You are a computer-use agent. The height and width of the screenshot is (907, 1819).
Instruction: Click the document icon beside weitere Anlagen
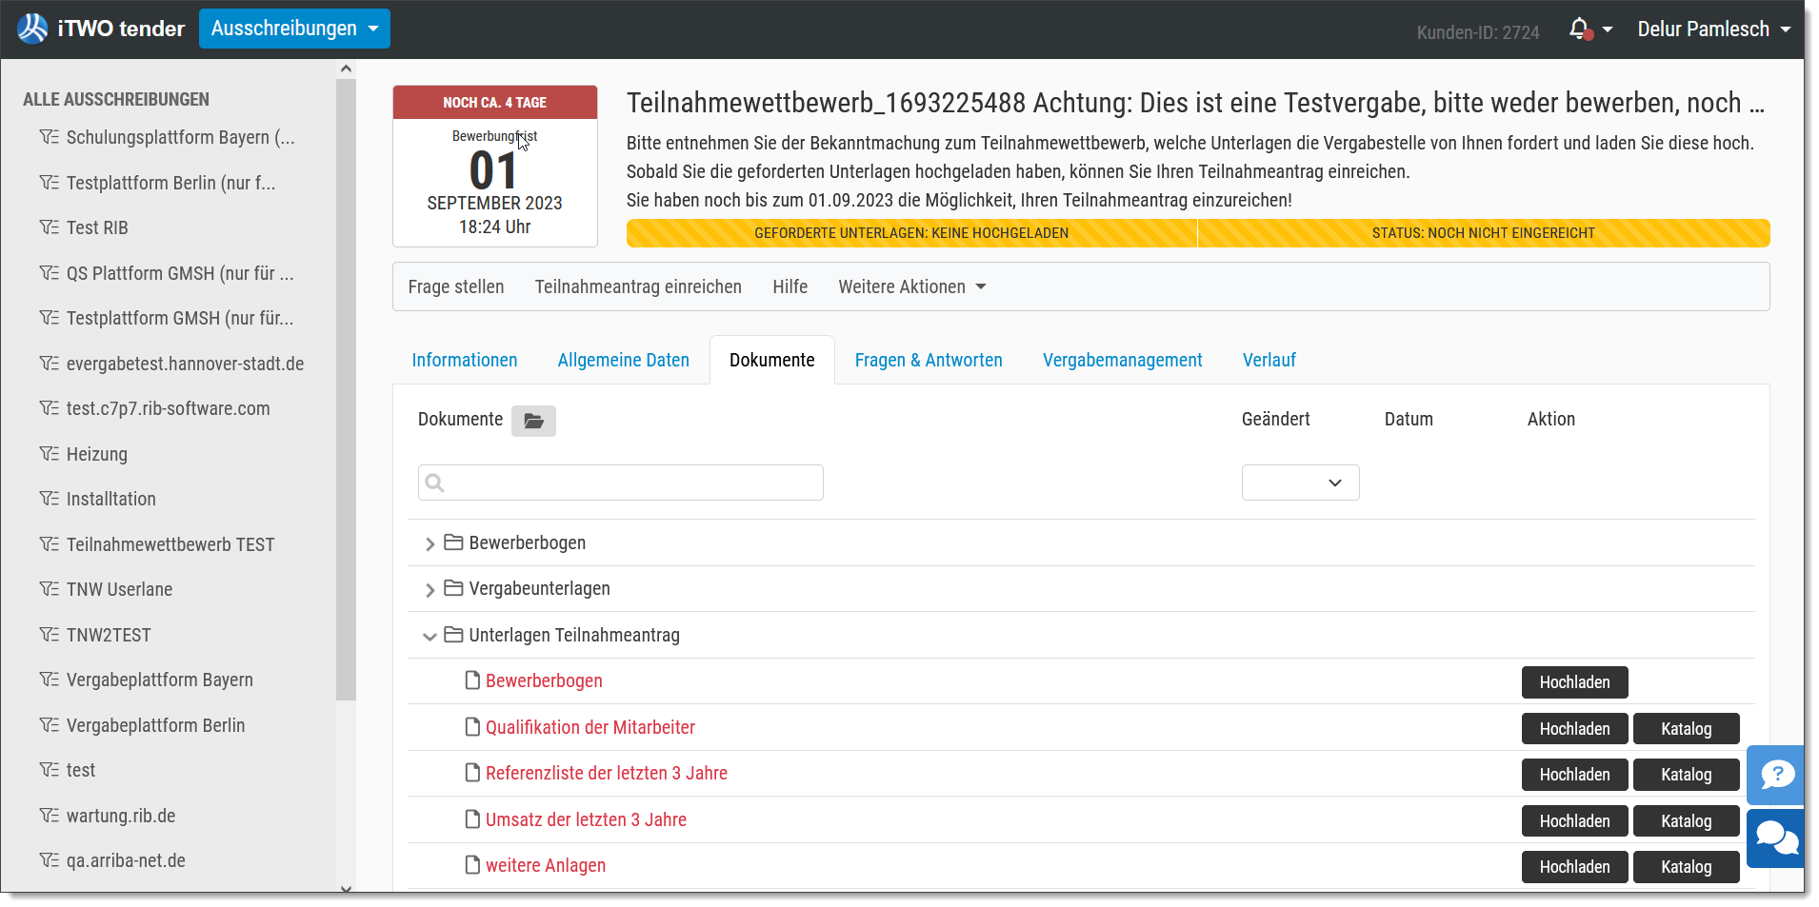pyautogui.click(x=472, y=865)
